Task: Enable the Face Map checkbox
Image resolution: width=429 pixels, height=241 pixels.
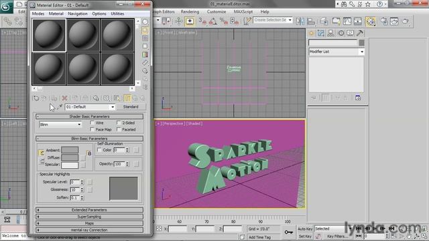Action: (x=93, y=129)
